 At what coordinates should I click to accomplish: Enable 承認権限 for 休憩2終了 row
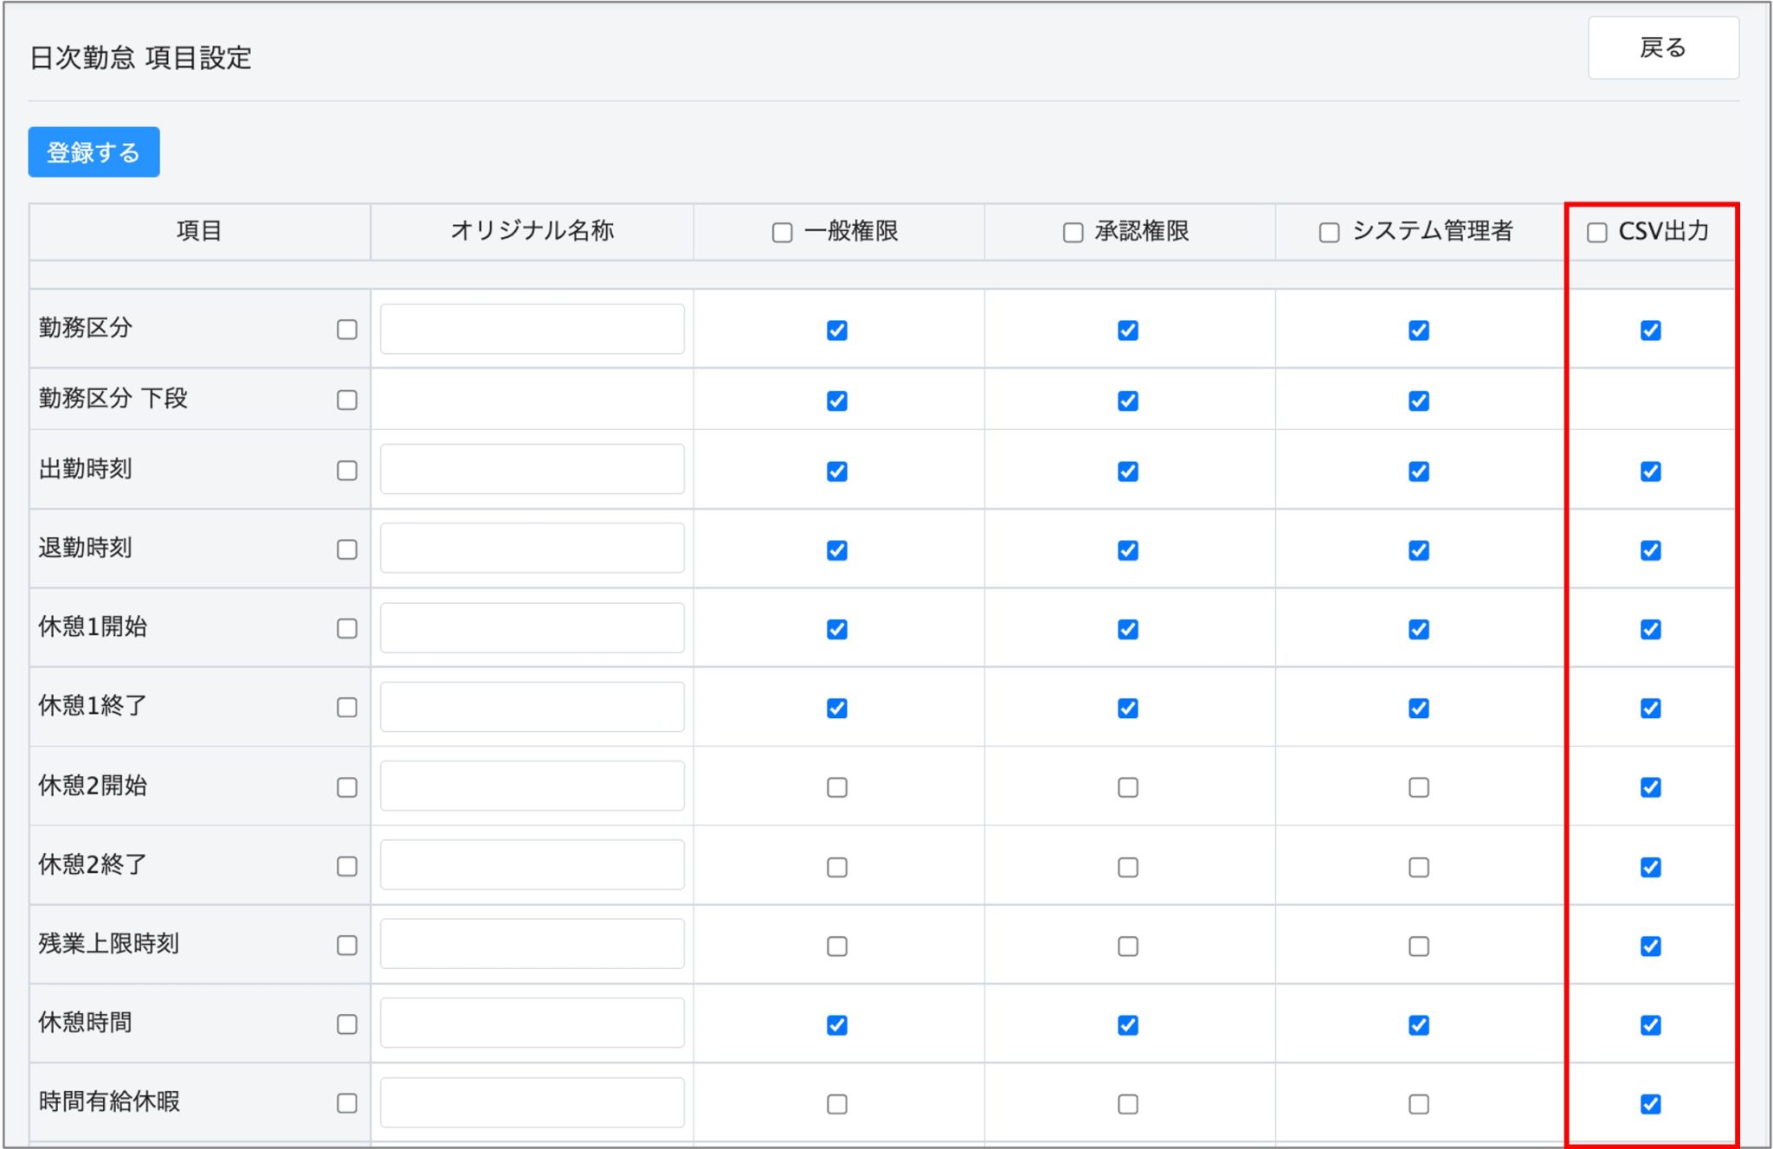click(x=1127, y=867)
